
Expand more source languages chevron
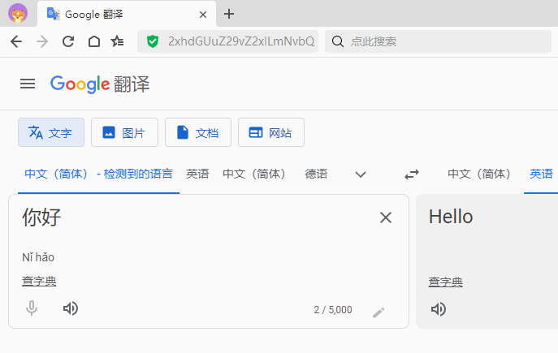click(361, 174)
